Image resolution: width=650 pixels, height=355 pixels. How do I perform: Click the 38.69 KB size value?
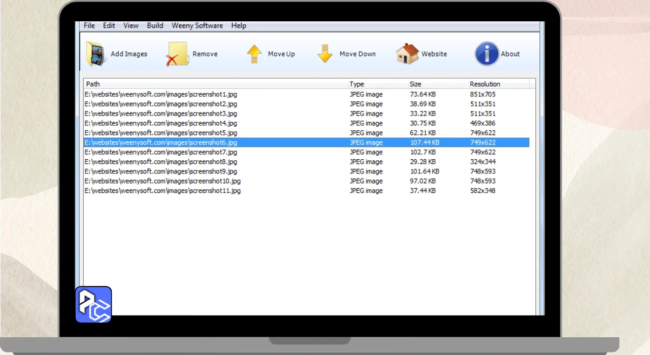tap(423, 104)
